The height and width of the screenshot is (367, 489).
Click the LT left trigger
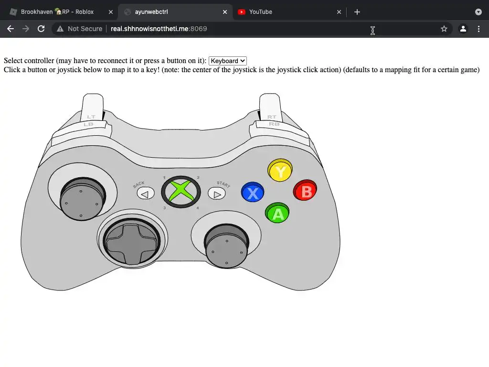[93, 107]
